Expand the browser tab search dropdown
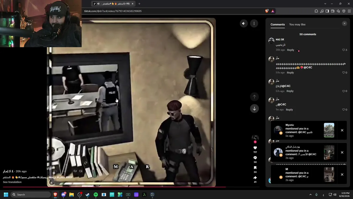This screenshot has height=199, width=353. (x=325, y=4)
